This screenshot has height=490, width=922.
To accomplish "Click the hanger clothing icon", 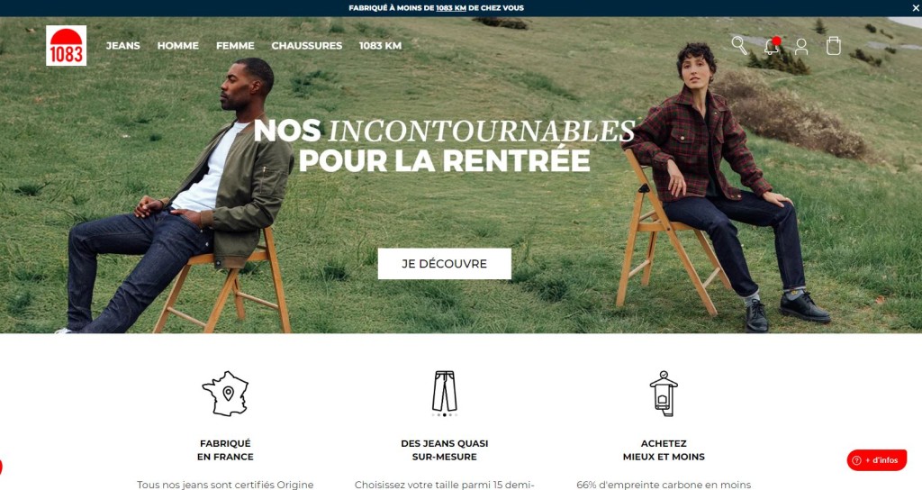I will [664, 394].
